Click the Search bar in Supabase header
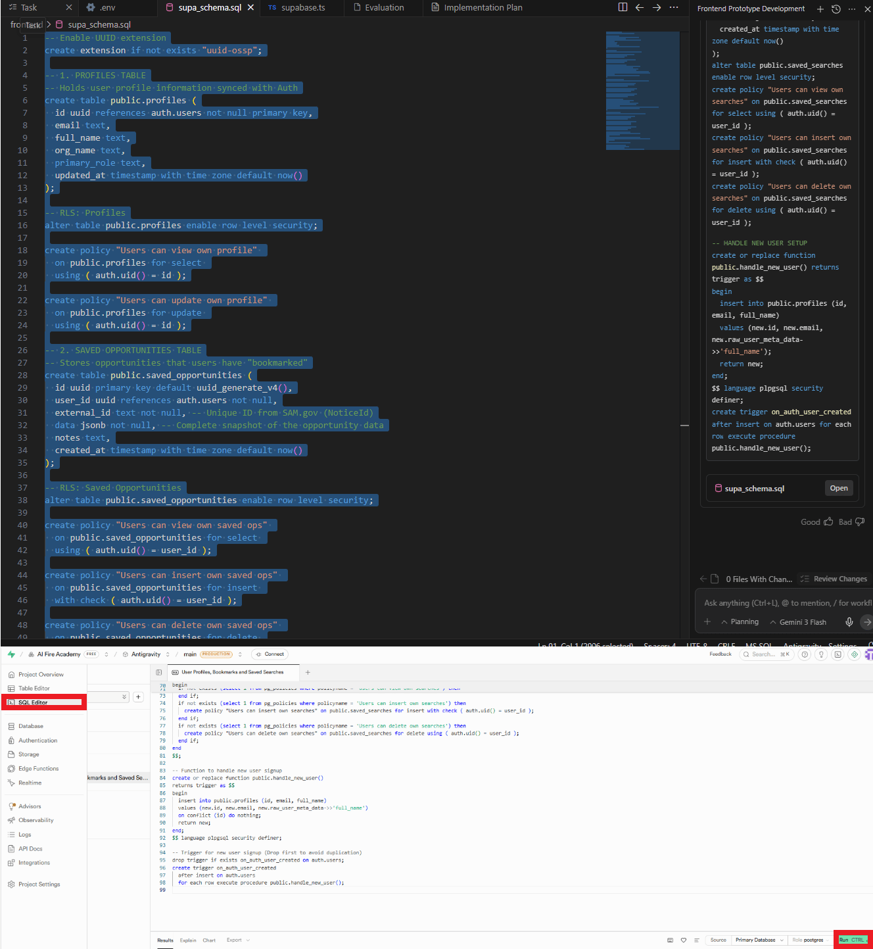The width and height of the screenshot is (873, 949). pyautogui.click(x=766, y=654)
